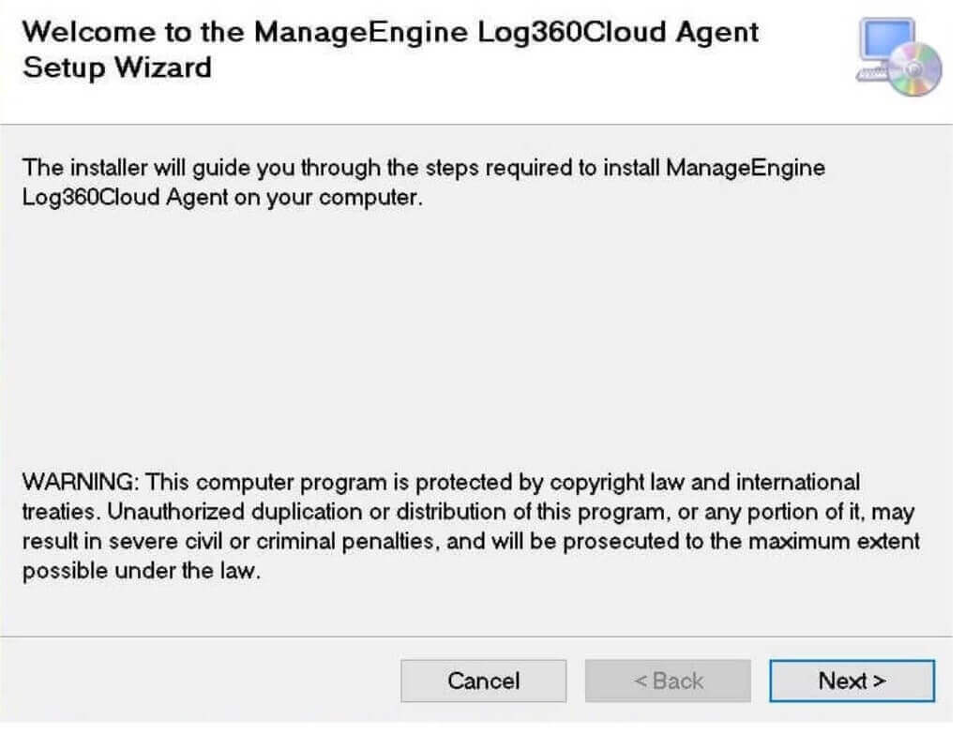Click the setup wizard computer-and-disc icon
This screenshot has height=734, width=965.
[x=898, y=56]
